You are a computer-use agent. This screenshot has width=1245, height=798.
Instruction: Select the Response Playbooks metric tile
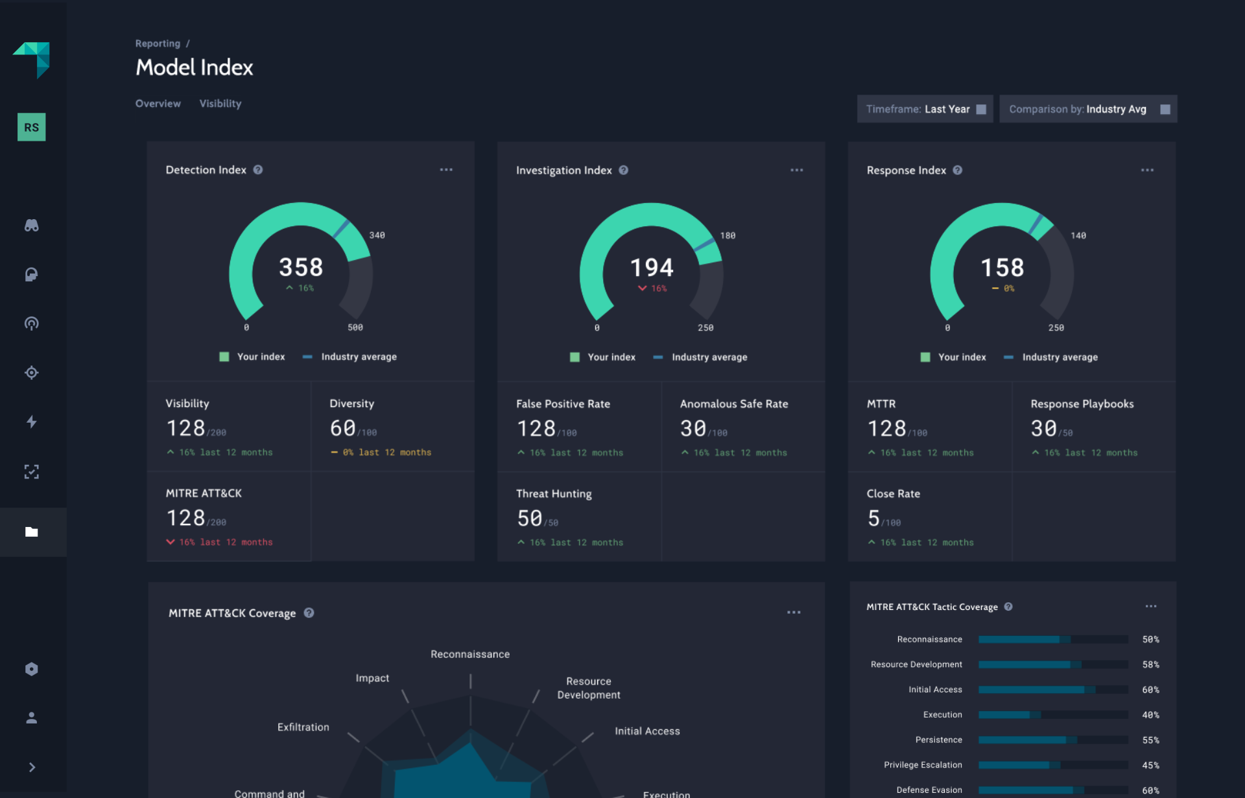(x=1094, y=427)
